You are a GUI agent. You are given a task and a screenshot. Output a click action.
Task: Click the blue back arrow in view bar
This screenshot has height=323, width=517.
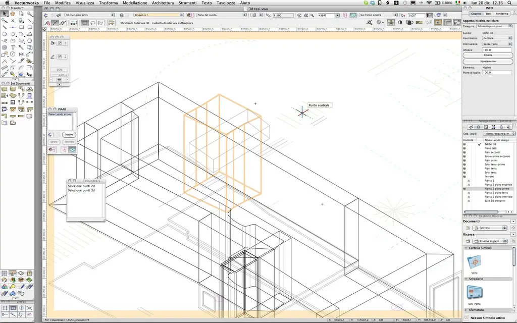[x=46, y=15]
